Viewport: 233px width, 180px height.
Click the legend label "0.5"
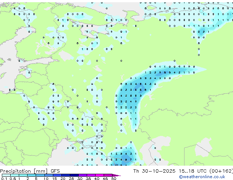tap(12, 179)
